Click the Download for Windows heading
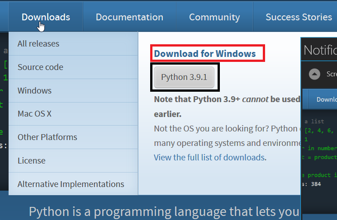The width and height of the screenshot is (337, 220). pos(205,53)
